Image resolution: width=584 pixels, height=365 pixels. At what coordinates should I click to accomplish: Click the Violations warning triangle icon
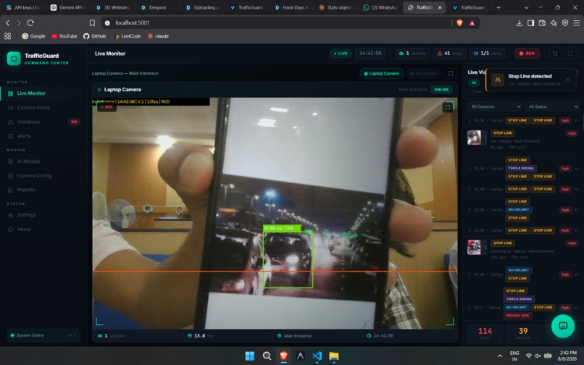[10, 122]
